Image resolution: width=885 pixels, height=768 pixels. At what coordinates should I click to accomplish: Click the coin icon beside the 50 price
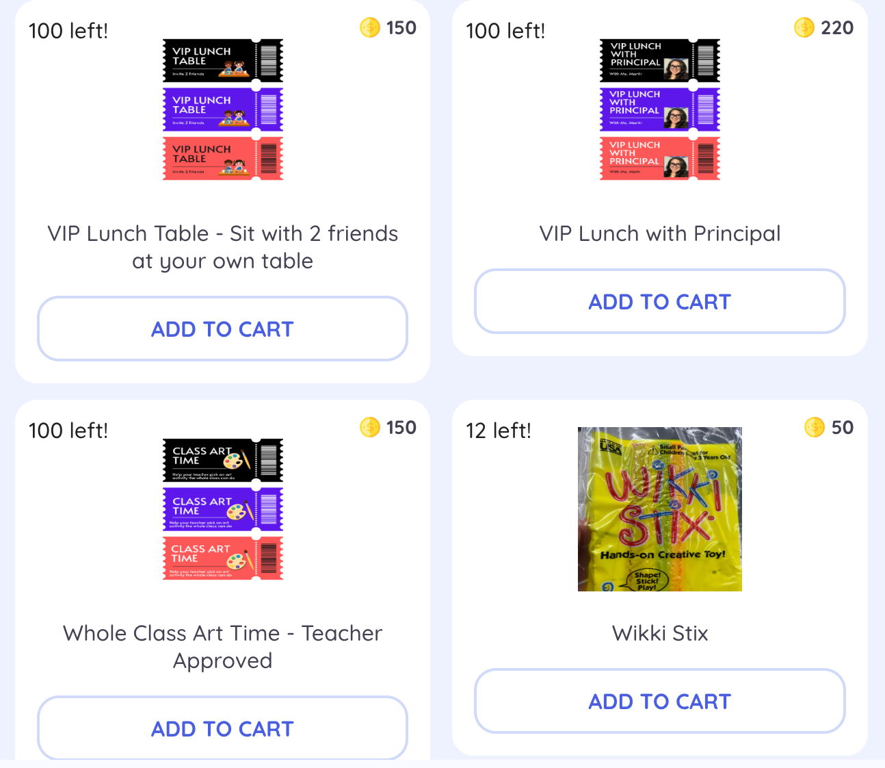(x=815, y=428)
